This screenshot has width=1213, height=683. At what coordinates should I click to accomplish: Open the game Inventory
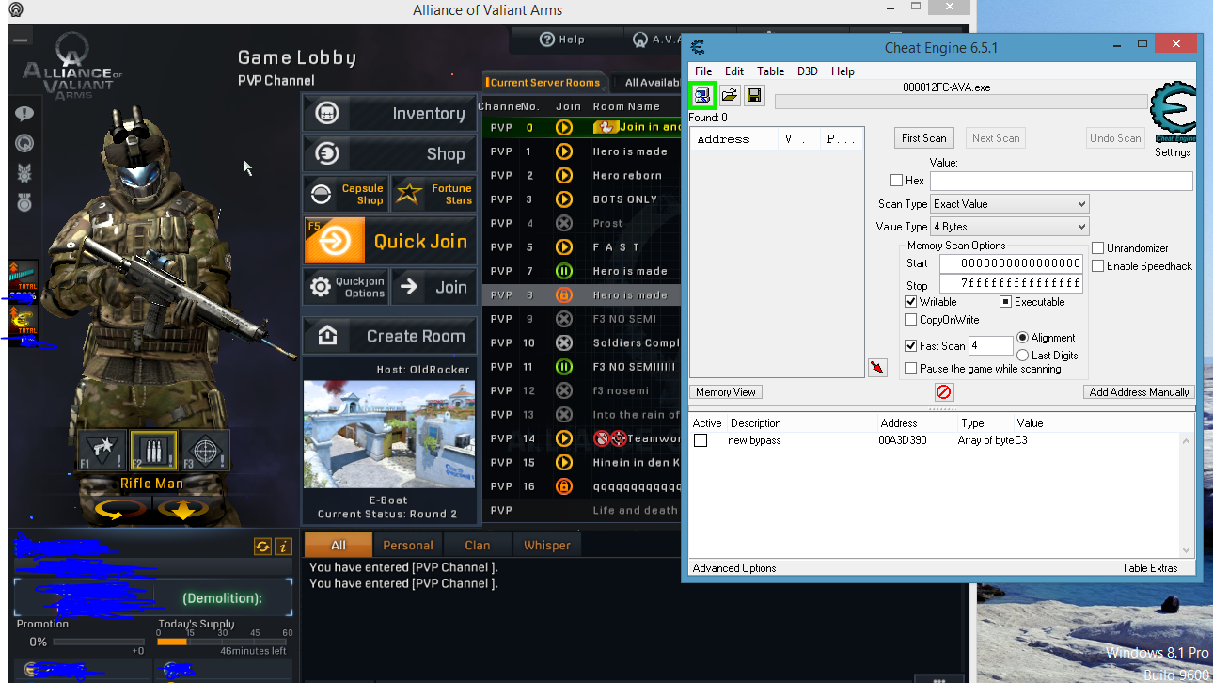click(x=390, y=114)
